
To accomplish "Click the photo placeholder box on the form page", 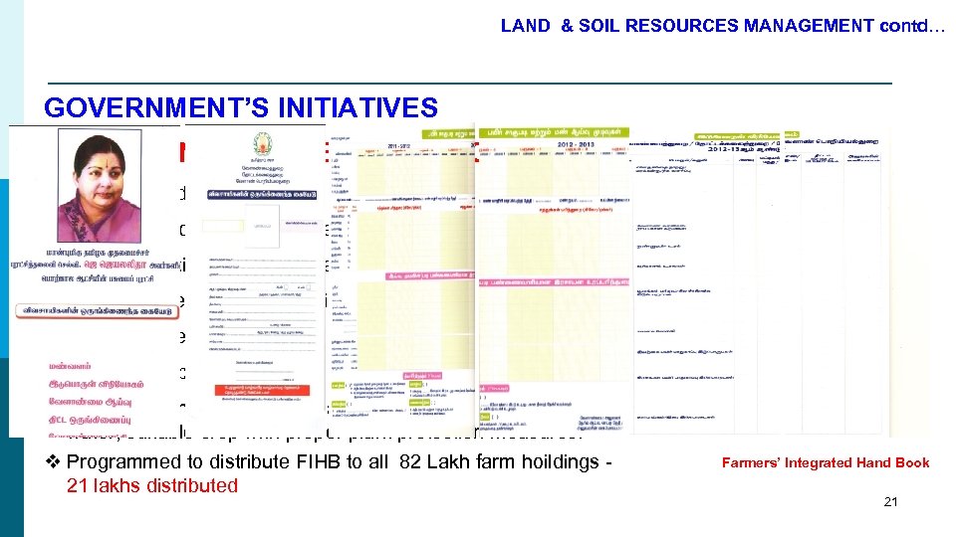I will click(262, 226).
